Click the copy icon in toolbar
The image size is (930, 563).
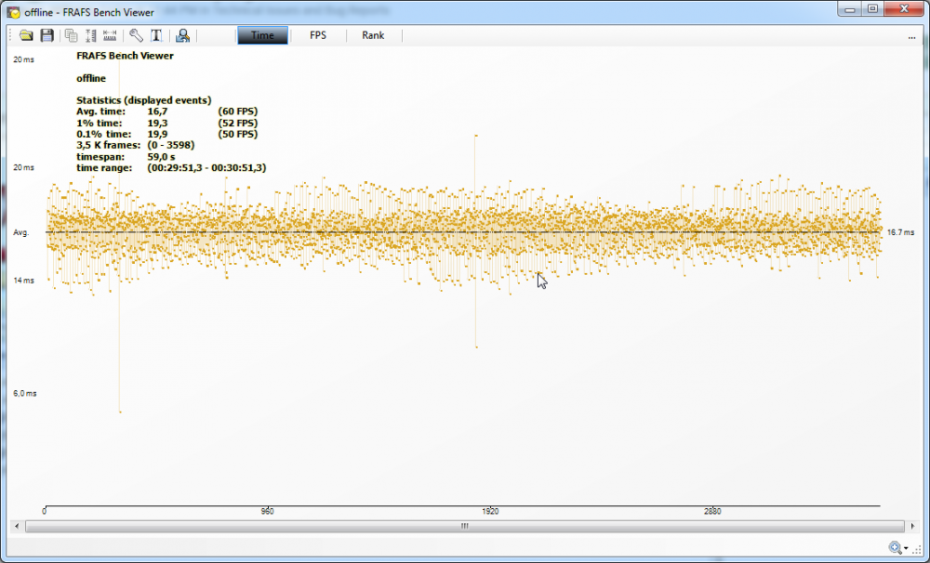72,35
